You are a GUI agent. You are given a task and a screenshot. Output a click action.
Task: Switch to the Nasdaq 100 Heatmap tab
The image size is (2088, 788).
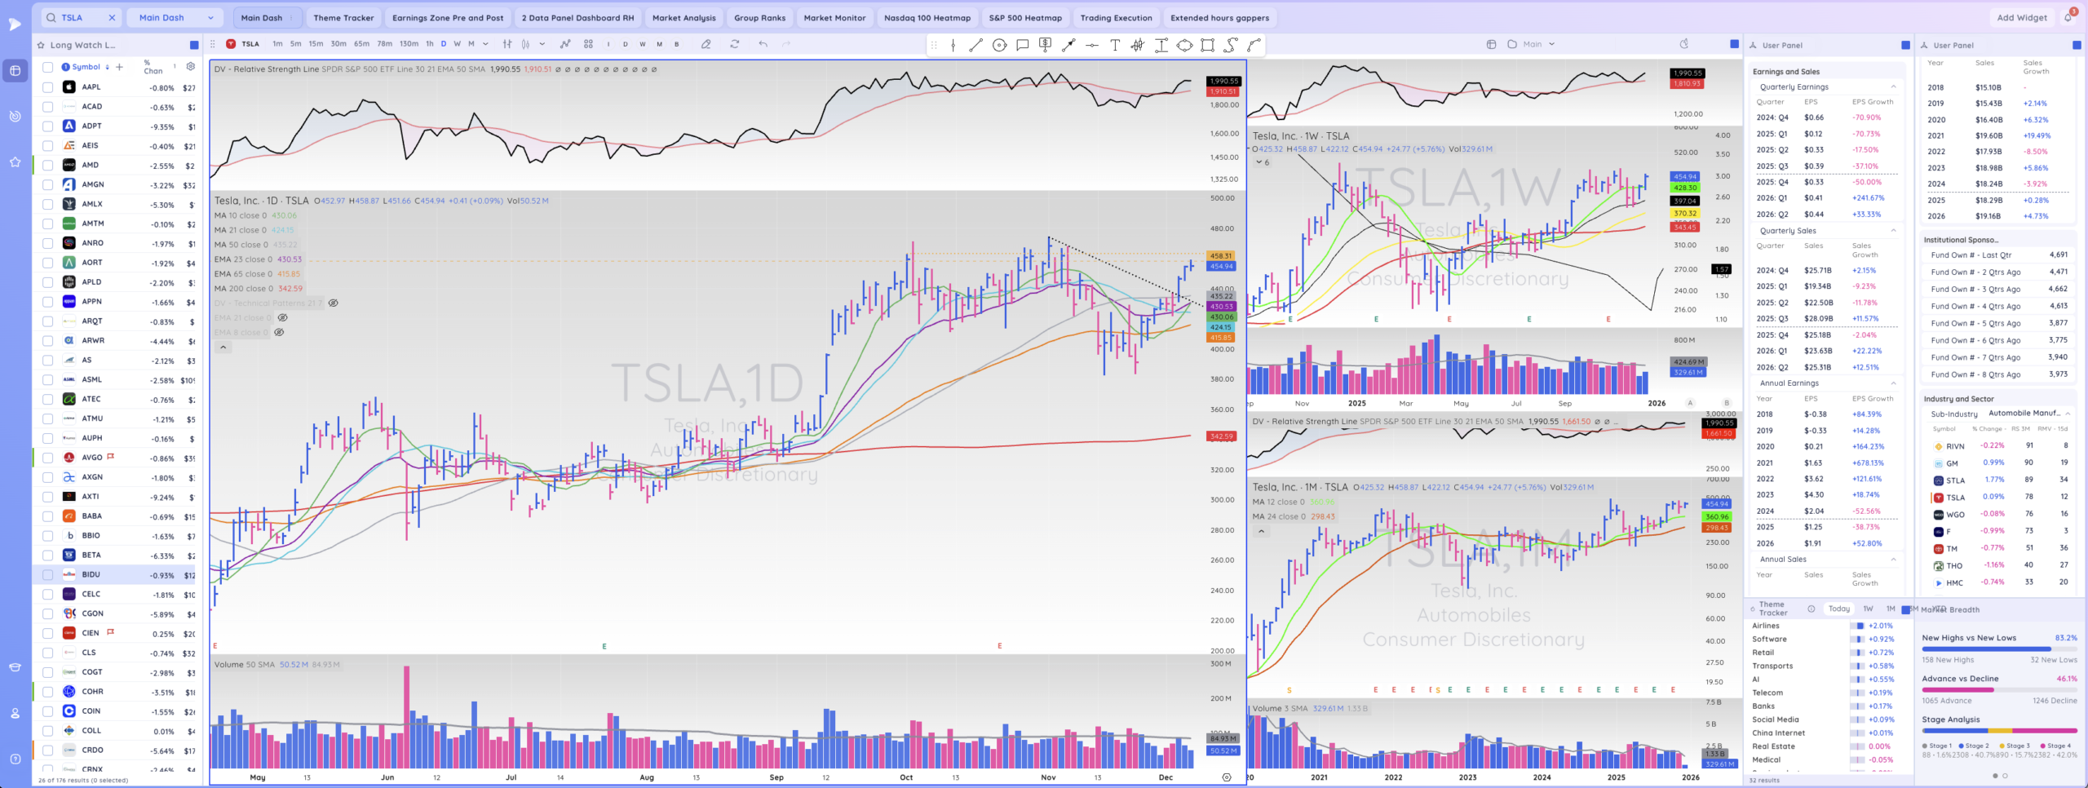click(x=927, y=17)
